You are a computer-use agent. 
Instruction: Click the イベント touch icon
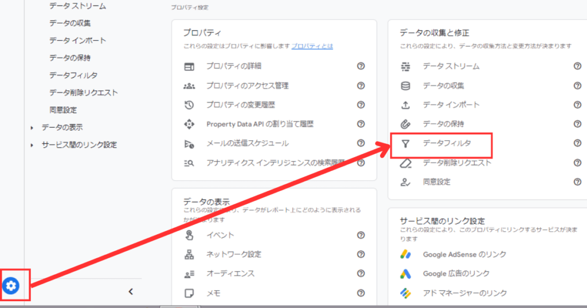[x=189, y=235]
